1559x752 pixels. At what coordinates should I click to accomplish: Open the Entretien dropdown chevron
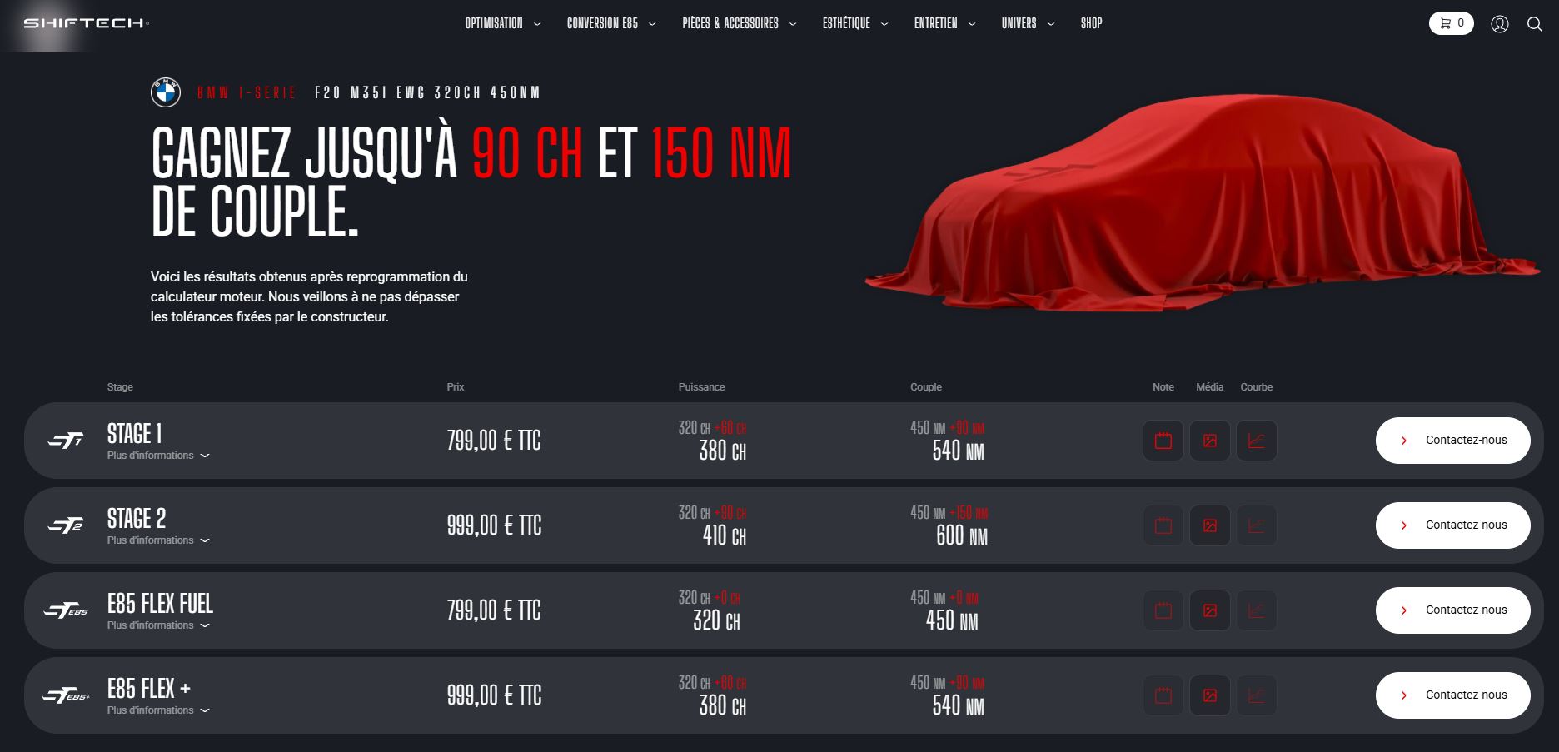[x=972, y=24]
